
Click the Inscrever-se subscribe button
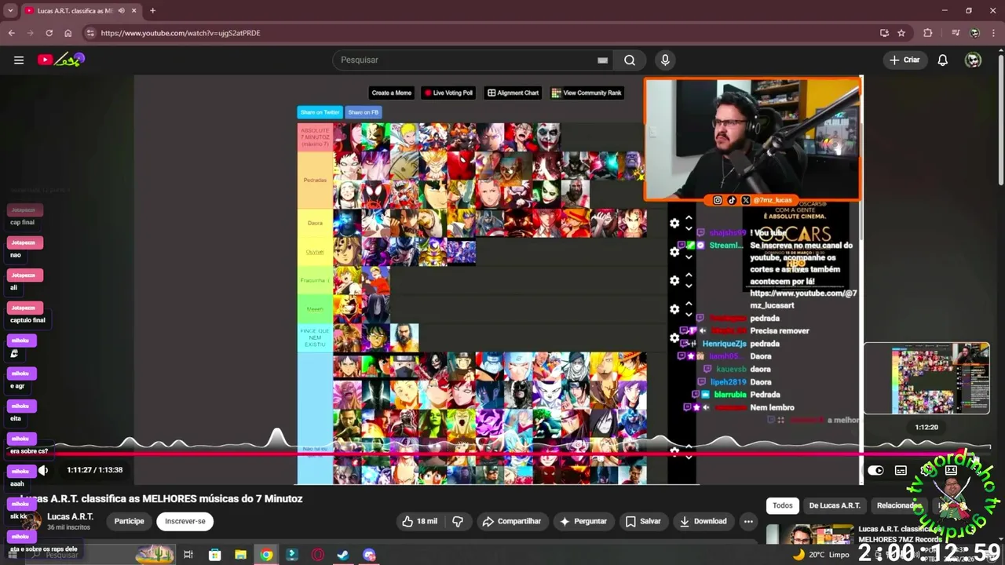coord(185,521)
